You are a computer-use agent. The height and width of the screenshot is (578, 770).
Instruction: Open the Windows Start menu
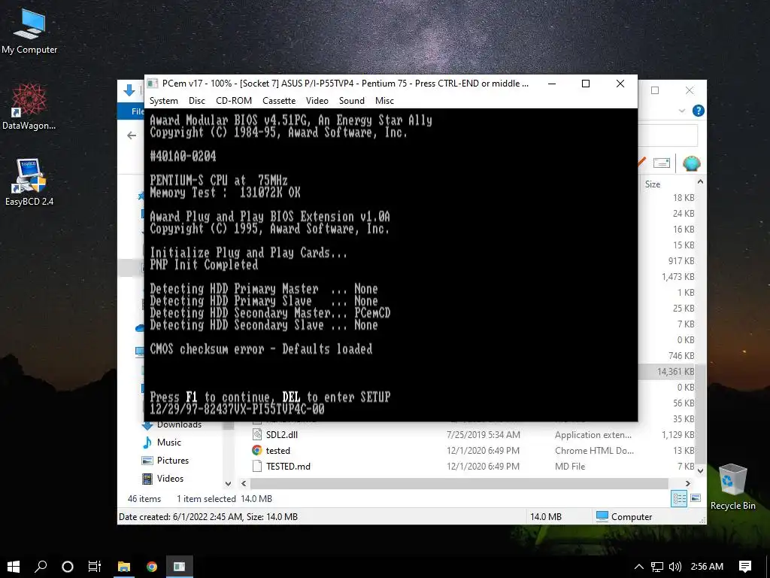point(14,566)
